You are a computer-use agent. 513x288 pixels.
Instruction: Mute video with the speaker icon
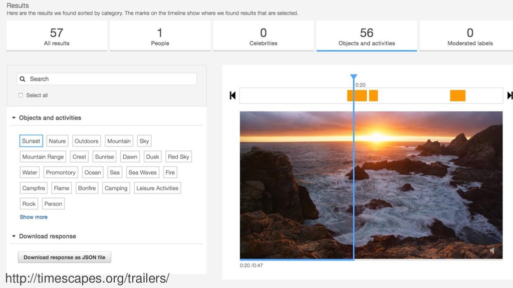[492, 250]
